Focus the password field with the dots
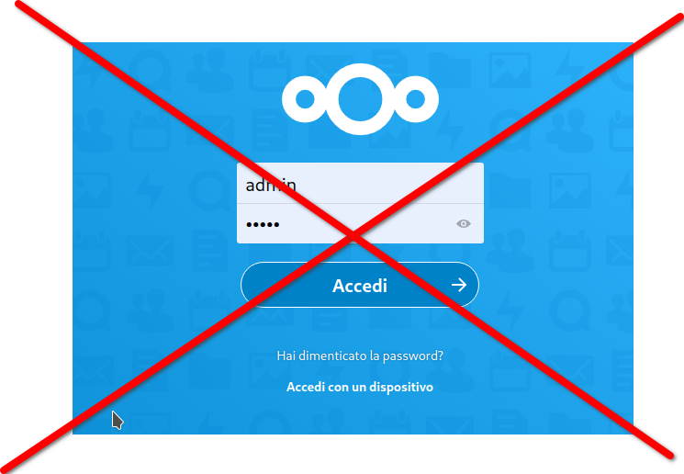This screenshot has width=684, height=474. click(360, 223)
